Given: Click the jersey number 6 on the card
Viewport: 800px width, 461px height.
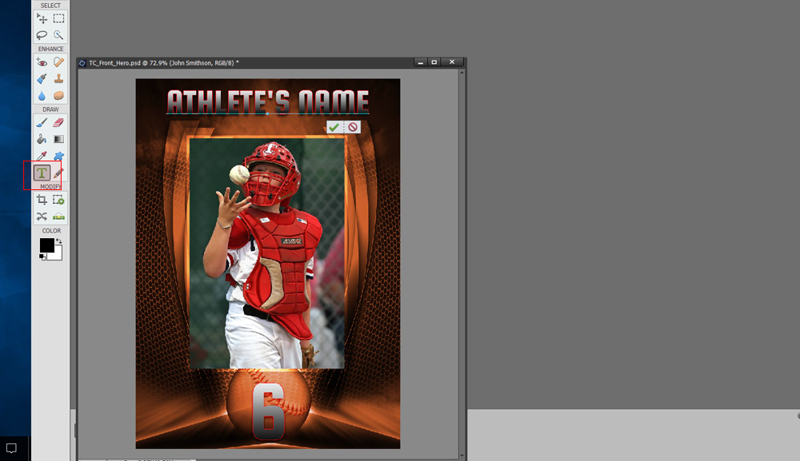Looking at the screenshot, I should tap(268, 411).
